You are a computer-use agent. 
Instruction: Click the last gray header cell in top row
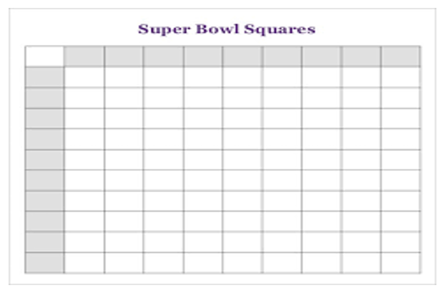401,57
